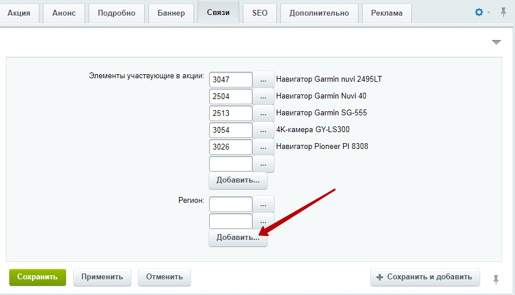Open the gear dropdown arrow

click(x=488, y=13)
